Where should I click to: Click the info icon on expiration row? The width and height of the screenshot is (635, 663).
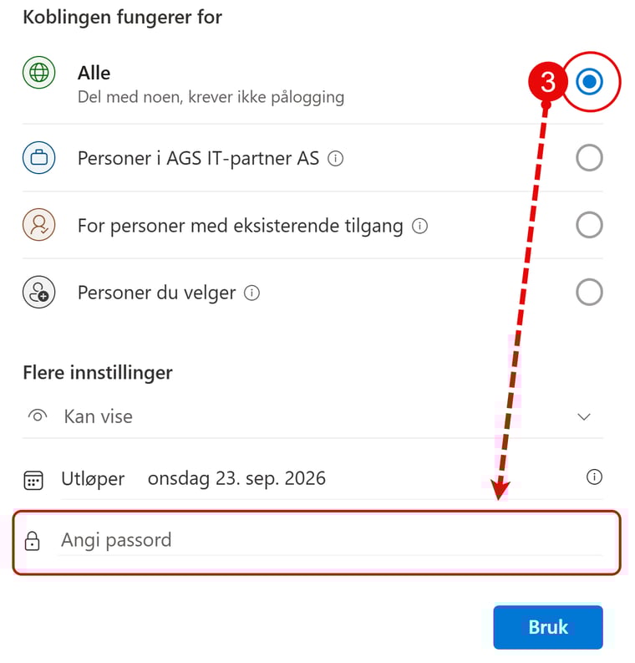point(594,477)
